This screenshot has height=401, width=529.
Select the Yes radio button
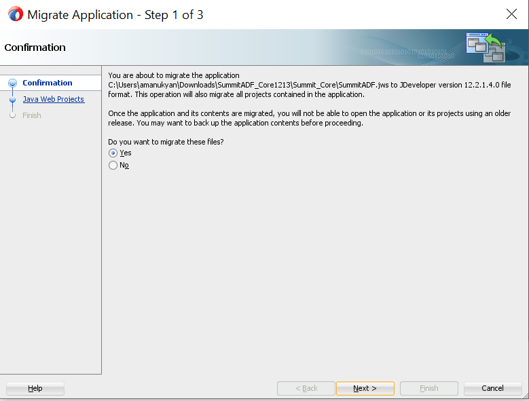pos(113,153)
